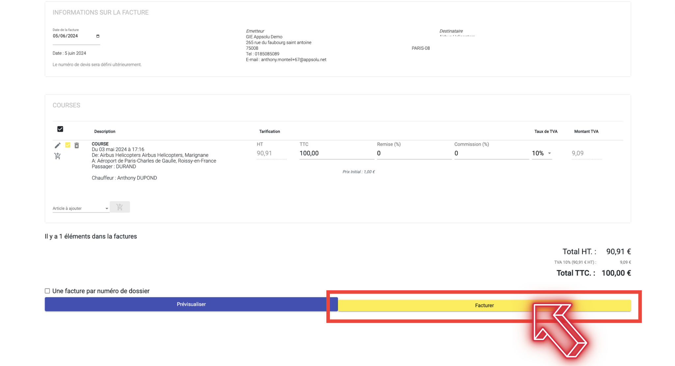Open the calendar picker icon on invoice date
Screen dimensions: 675x366
[x=98, y=36]
